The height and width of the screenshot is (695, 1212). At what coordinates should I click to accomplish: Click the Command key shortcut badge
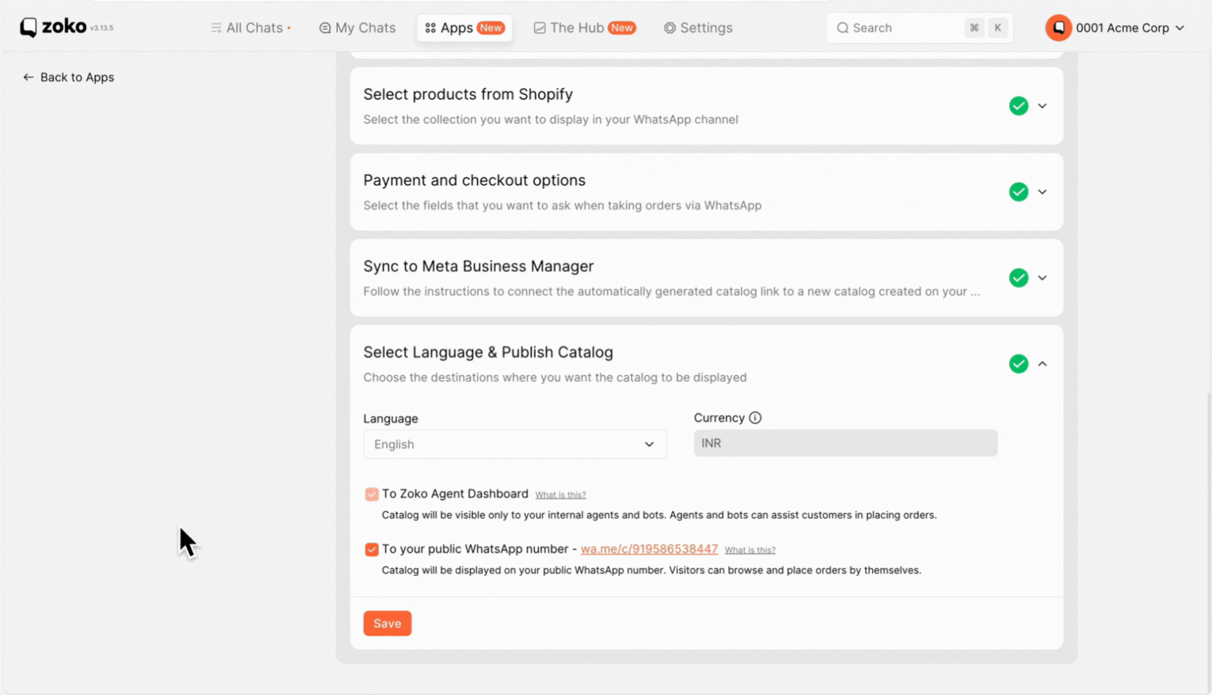pyautogui.click(x=974, y=28)
